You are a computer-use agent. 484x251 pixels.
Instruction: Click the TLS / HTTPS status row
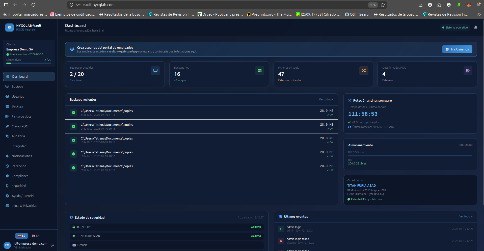(x=167, y=227)
